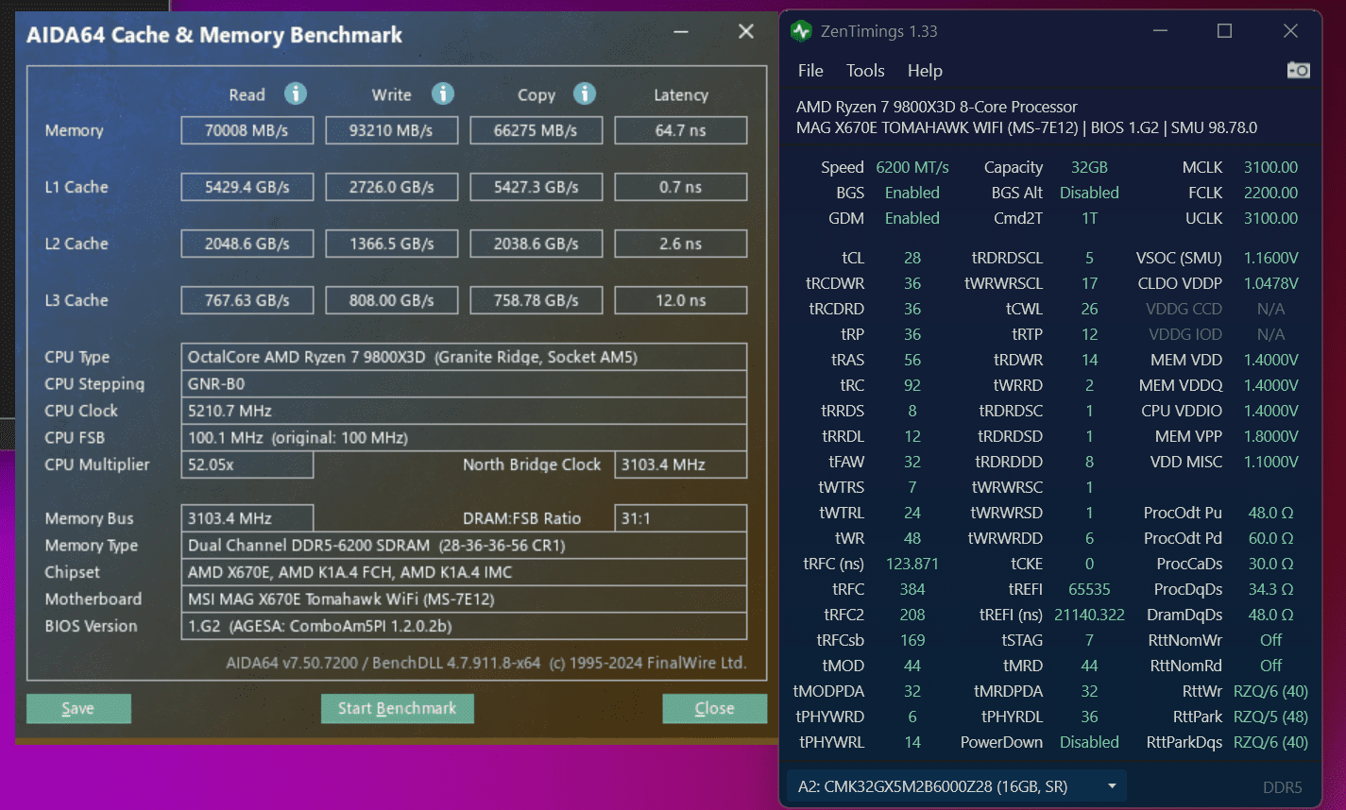The width and height of the screenshot is (1346, 810).
Task: Click the CLDO VDDP 1.0478V value
Action: point(1270,283)
